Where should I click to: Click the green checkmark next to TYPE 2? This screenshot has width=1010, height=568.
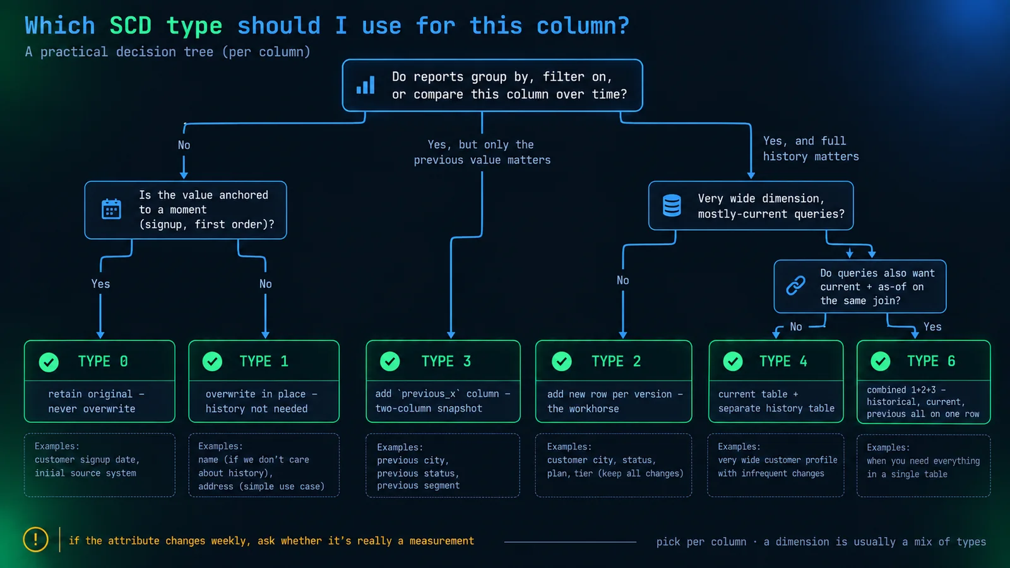point(562,361)
